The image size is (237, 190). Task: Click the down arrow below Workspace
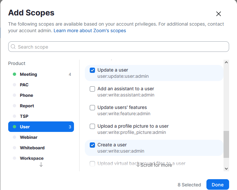(x=41, y=164)
